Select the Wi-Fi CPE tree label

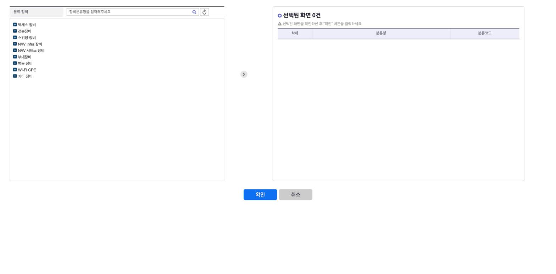click(27, 70)
